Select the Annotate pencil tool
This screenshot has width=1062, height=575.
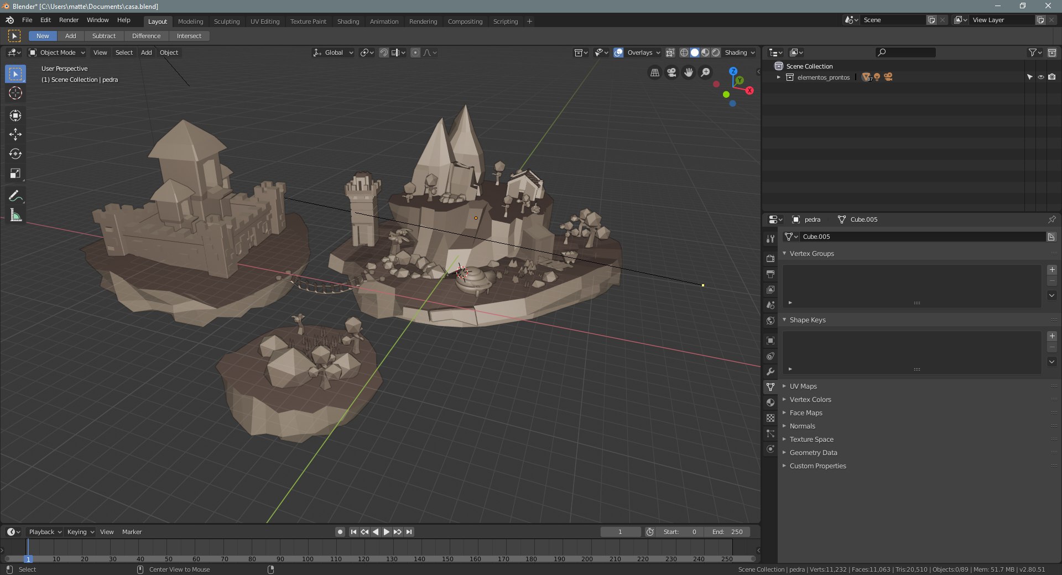[x=15, y=196]
